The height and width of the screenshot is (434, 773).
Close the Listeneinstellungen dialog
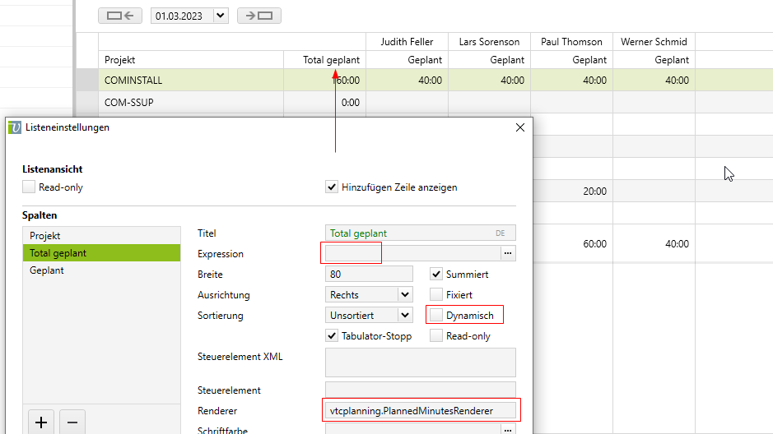(x=519, y=127)
